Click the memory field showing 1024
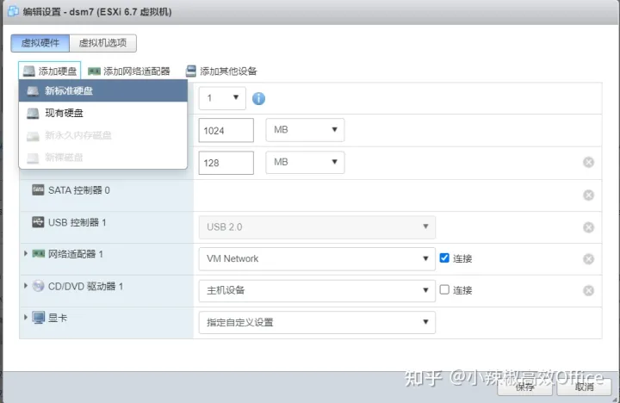 click(226, 130)
